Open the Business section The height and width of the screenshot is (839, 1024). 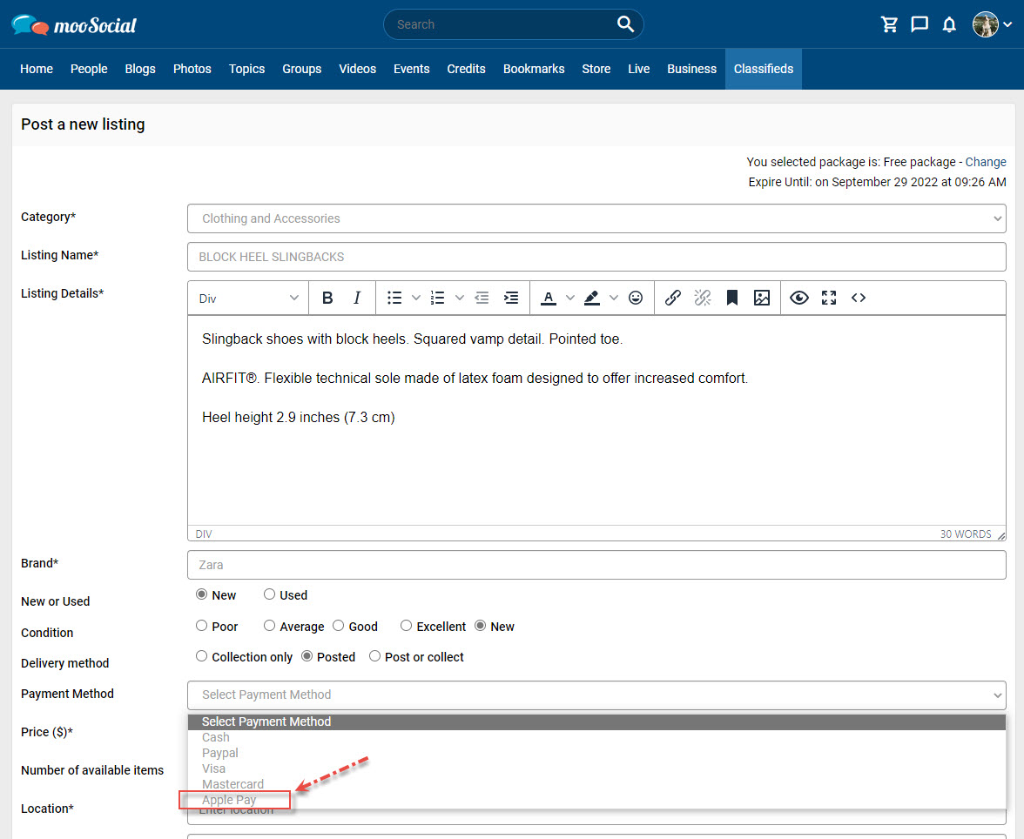(691, 69)
